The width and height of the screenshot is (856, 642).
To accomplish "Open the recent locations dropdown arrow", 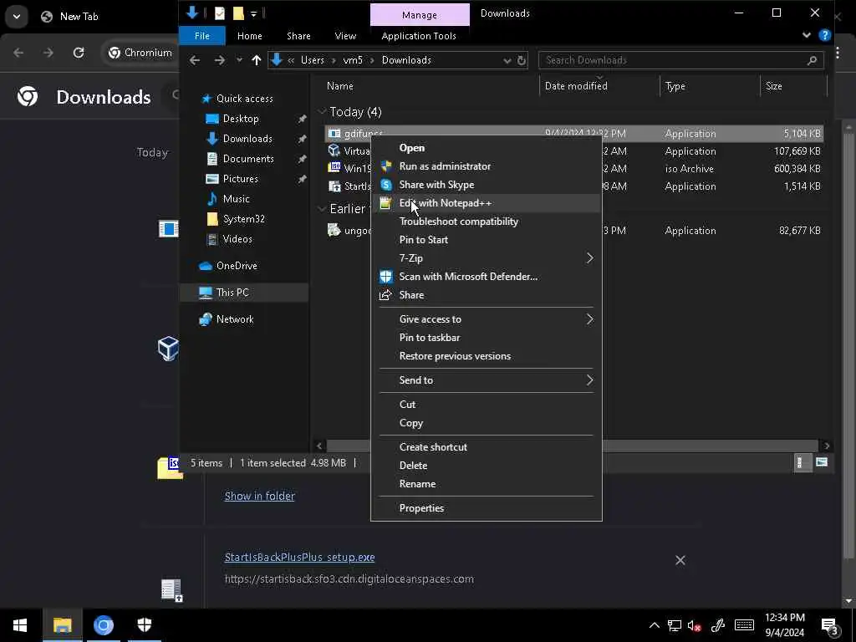I will coord(239,60).
